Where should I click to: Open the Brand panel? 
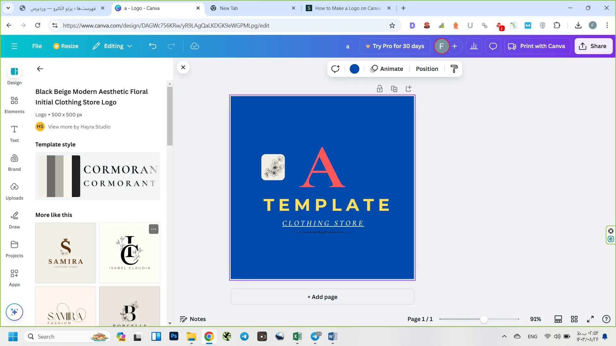coord(14,162)
